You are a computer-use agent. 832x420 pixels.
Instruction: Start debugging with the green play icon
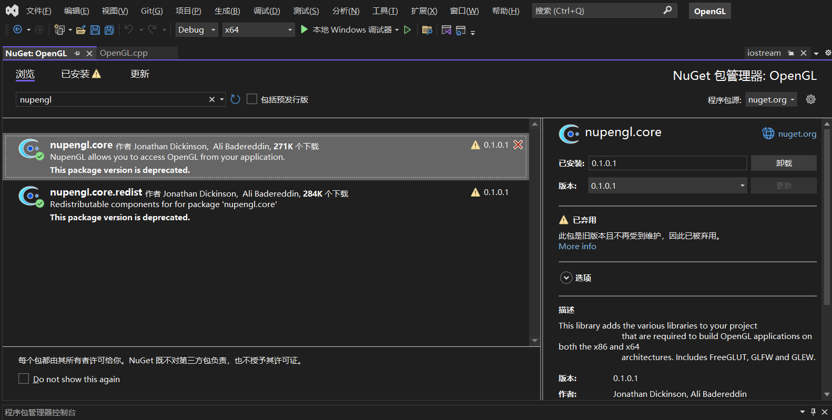coord(304,29)
